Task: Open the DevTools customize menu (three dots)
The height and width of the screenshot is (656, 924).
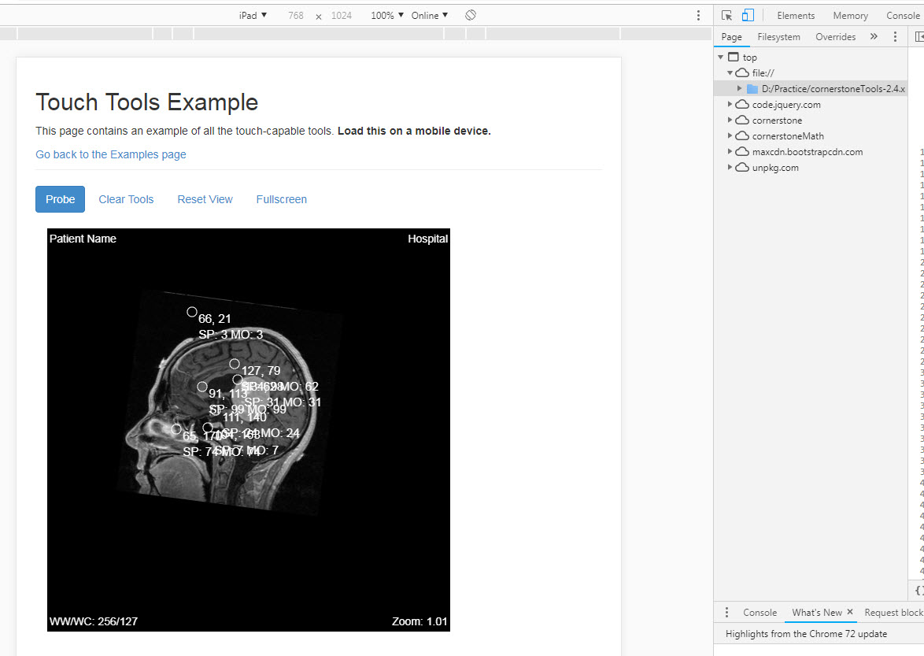Action: [x=697, y=15]
